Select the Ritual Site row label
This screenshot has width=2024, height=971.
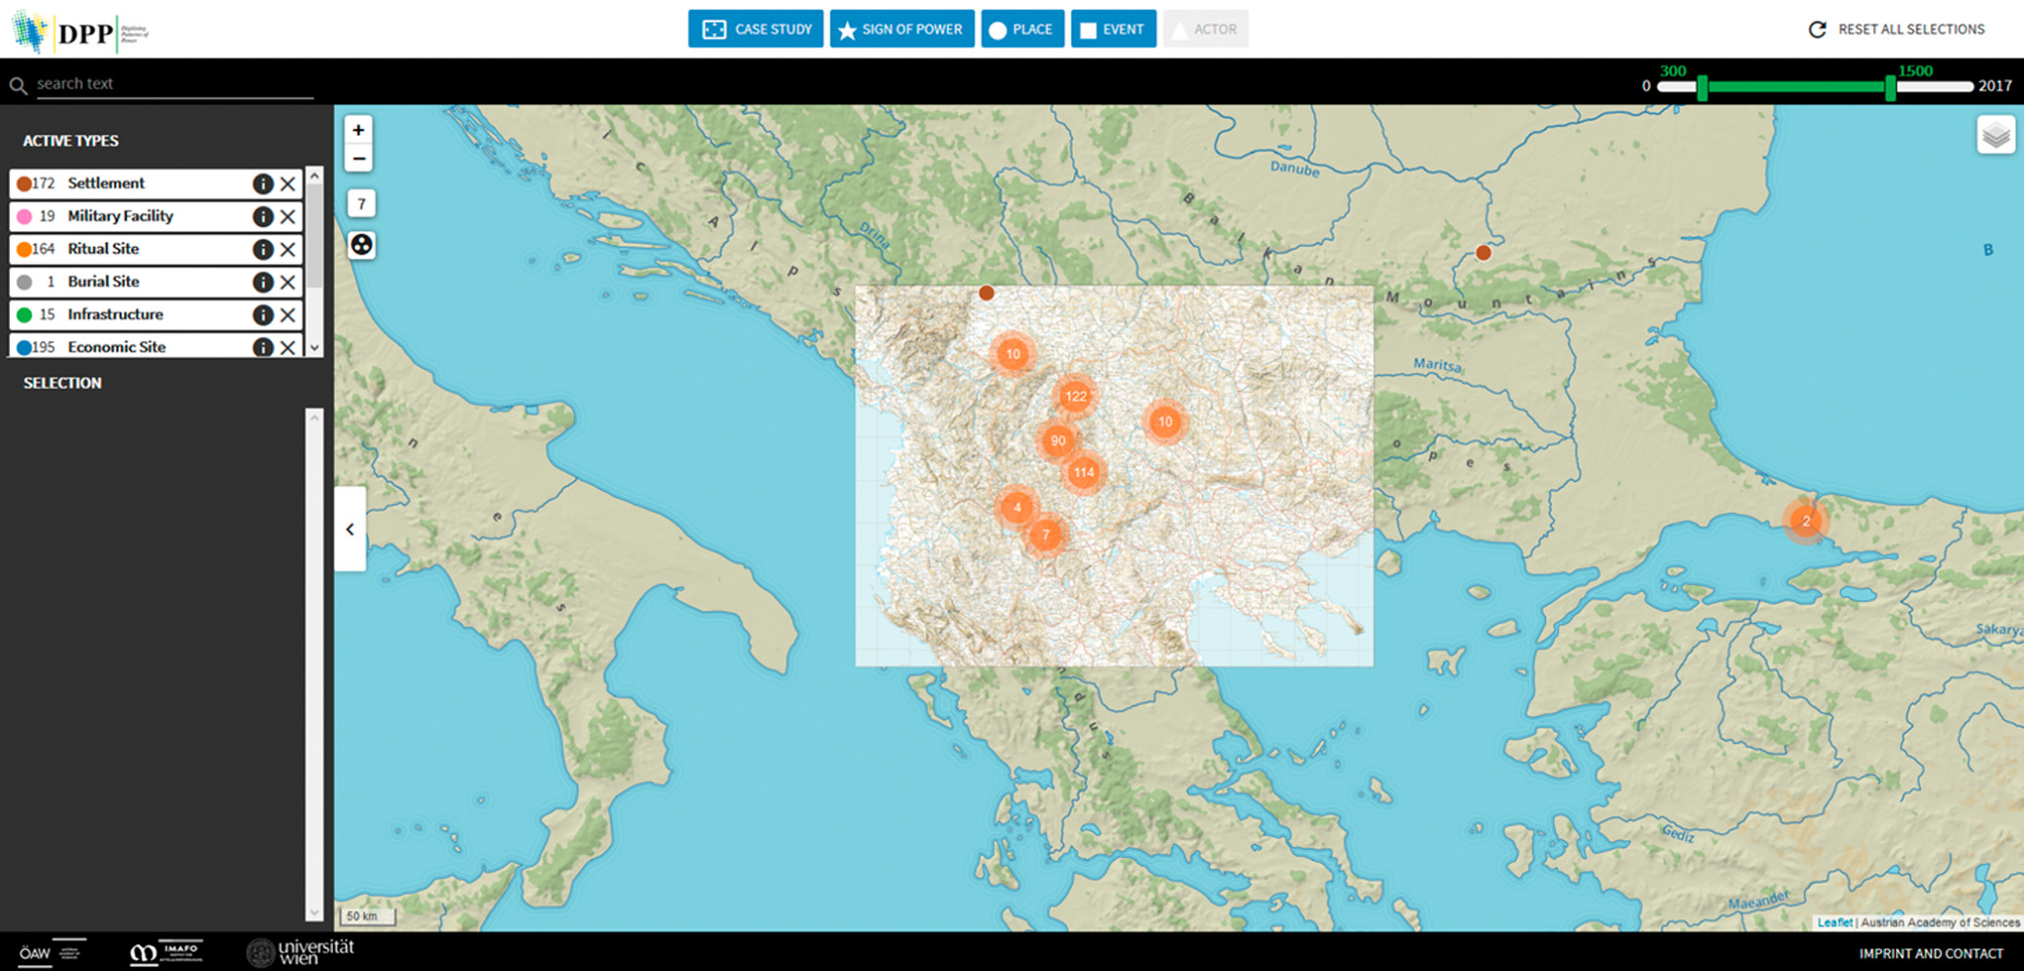click(x=103, y=249)
